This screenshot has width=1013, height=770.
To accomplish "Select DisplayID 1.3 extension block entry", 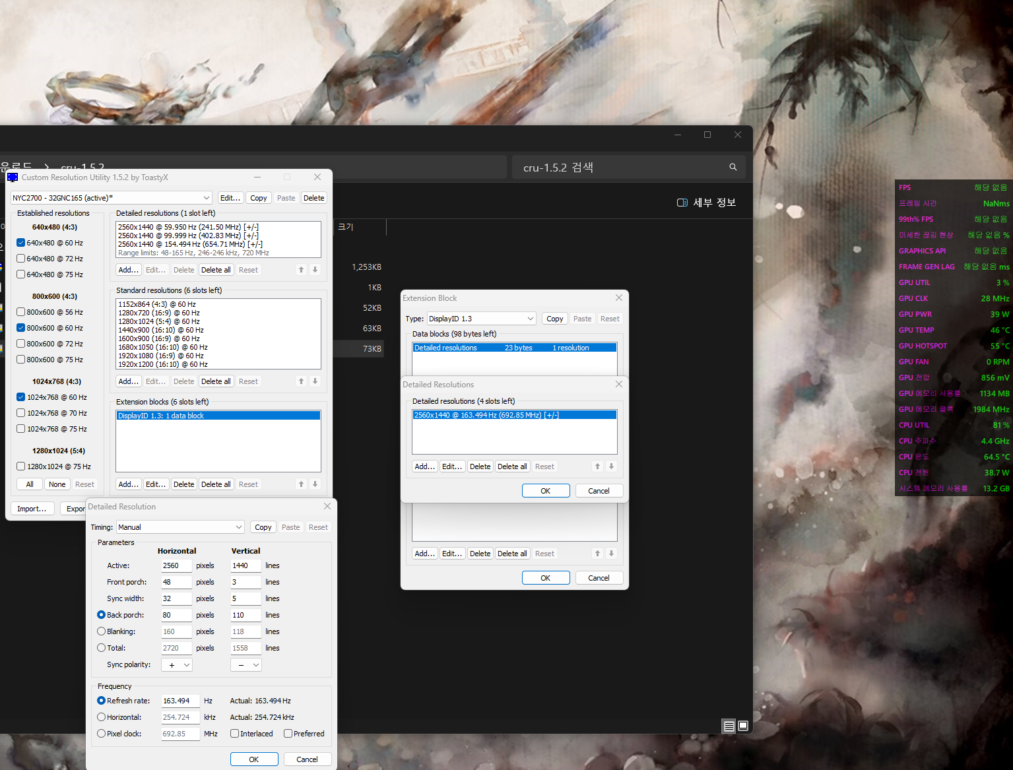I will tap(218, 416).
